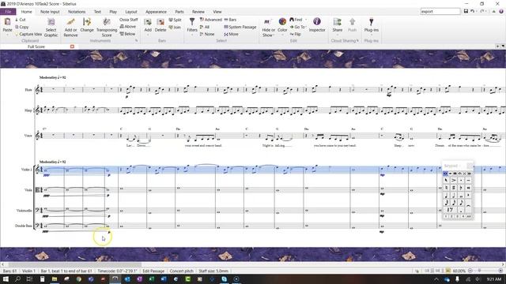Switch to the Play tab
This screenshot has width=506, height=284.
tap(113, 12)
